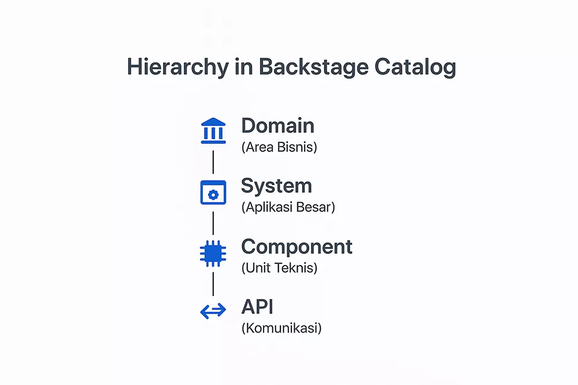Open the (Area Bisnis) subtitle link

pyautogui.click(x=280, y=147)
